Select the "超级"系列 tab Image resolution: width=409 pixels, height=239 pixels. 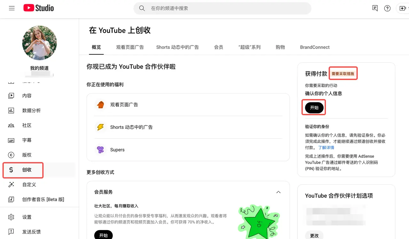250,47
